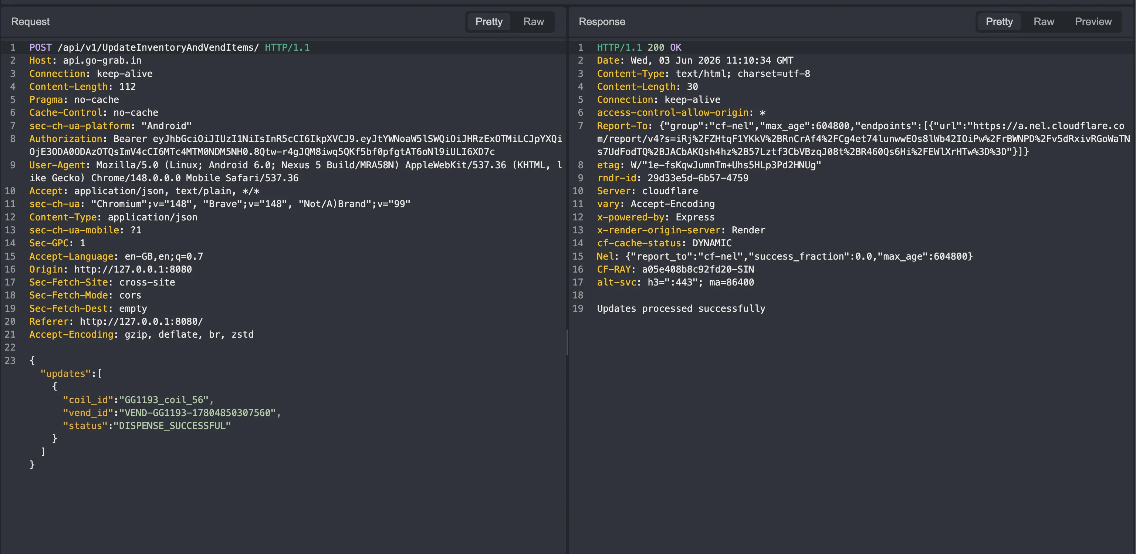Switch Request view to Raw tab
1136x554 pixels.
[x=533, y=21]
